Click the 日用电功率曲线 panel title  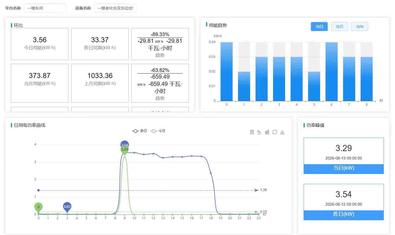click(x=29, y=125)
